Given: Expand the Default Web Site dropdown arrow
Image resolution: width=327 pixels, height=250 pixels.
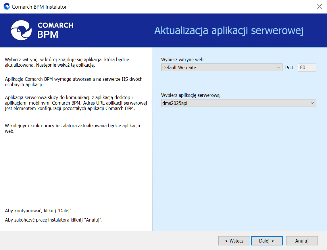Looking at the screenshot, I should point(278,68).
